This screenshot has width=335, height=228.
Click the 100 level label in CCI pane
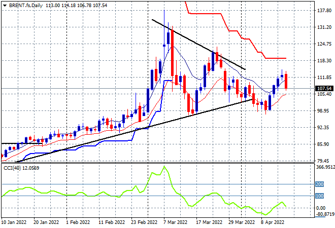319,196
